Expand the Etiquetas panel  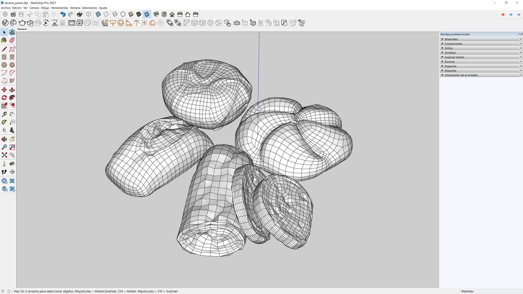pyautogui.click(x=450, y=71)
